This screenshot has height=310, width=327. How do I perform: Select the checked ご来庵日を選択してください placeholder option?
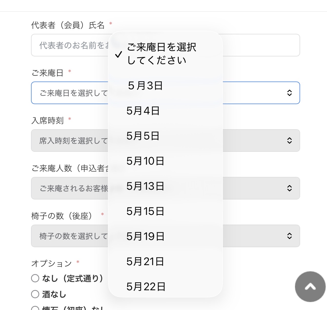(162, 54)
